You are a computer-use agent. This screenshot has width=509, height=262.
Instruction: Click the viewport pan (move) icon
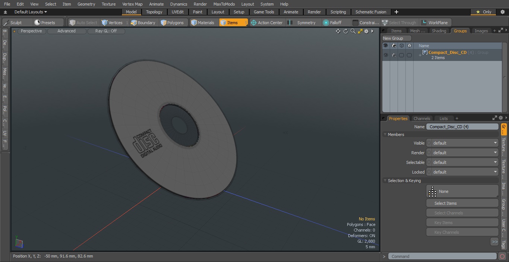(338, 31)
